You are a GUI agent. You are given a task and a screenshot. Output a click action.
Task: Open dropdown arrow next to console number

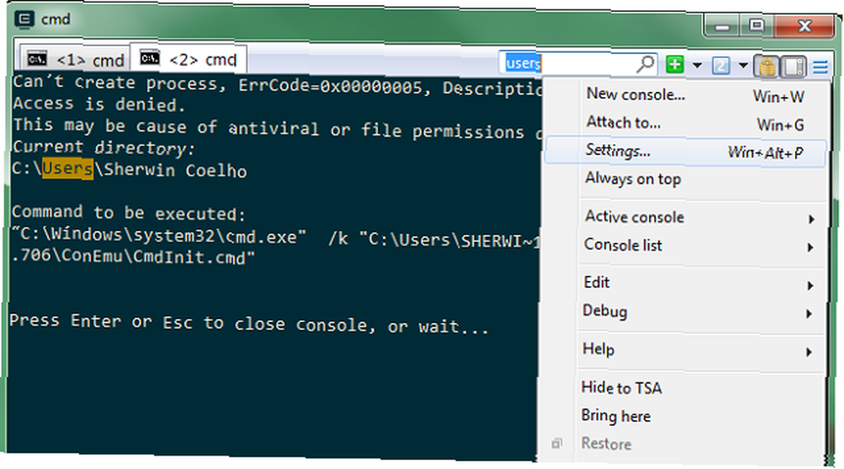tap(744, 66)
